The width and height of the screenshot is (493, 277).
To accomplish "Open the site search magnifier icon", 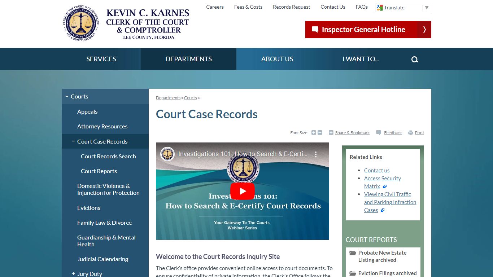I will [415, 60].
